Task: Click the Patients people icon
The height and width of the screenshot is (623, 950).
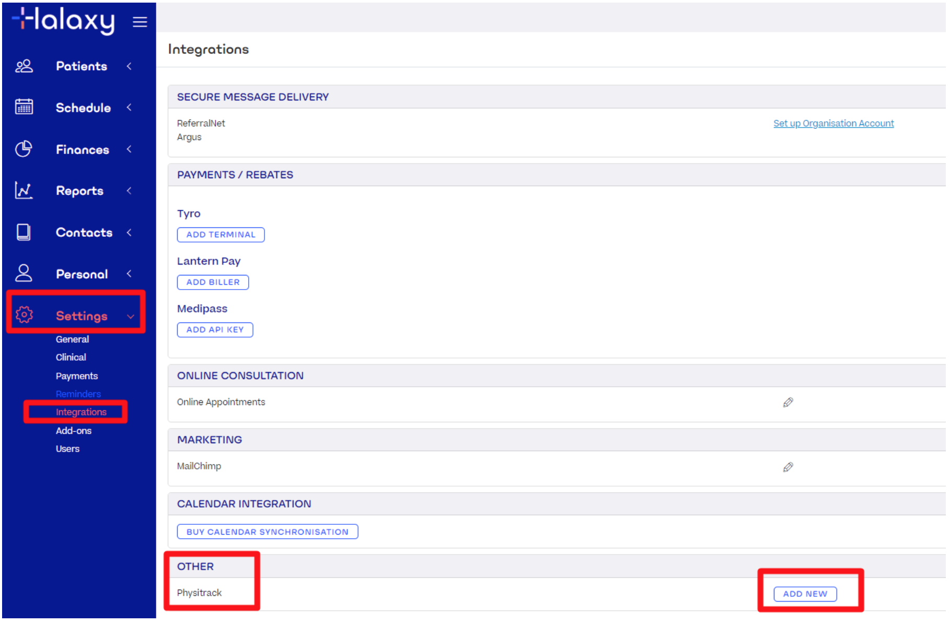Action: coord(24,66)
